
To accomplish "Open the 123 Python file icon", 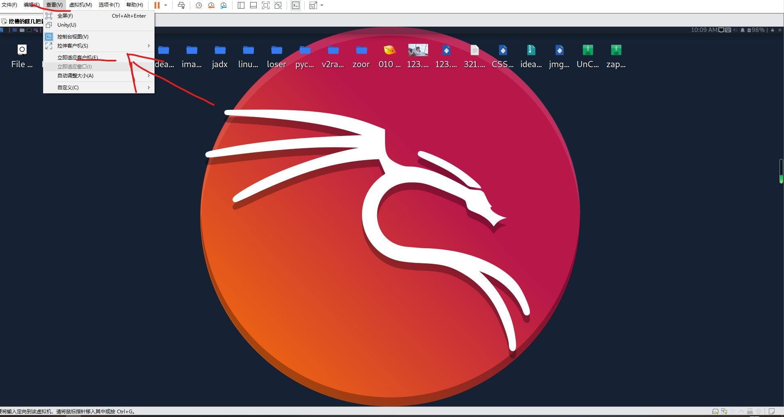I will coord(446,56).
